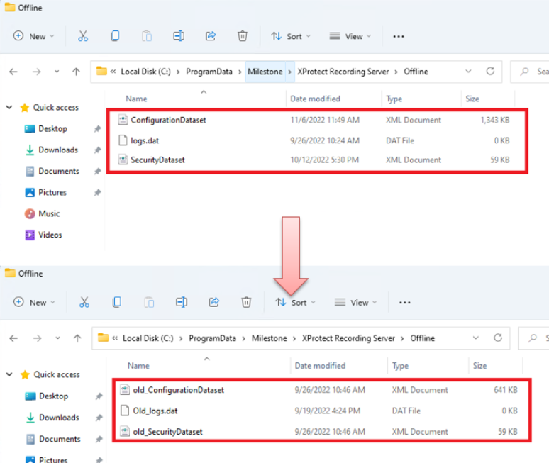The height and width of the screenshot is (463, 549).
Task: Open the See more ellipsis menu in upper toolbar
Action: [x=399, y=36]
